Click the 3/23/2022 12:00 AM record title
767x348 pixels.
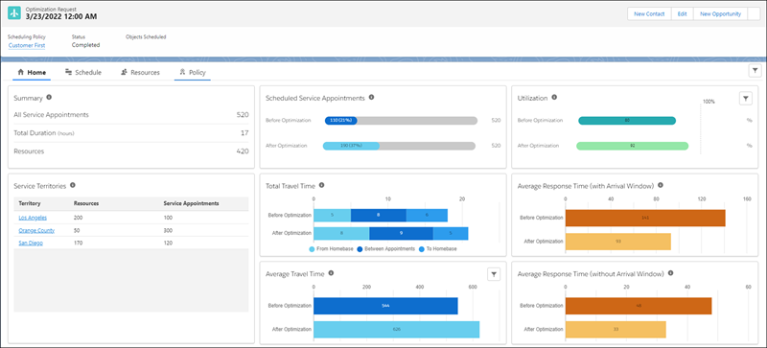point(61,16)
